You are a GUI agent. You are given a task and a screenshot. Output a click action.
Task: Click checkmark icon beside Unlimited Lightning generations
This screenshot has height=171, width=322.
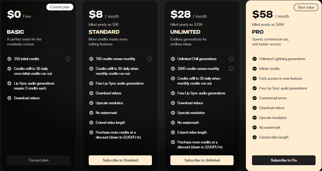(x=254, y=59)
